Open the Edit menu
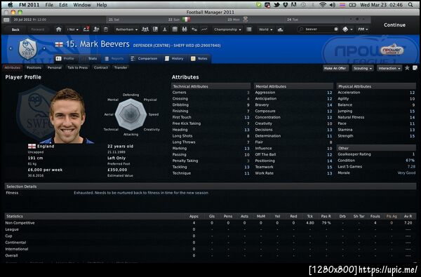421x277 pixels. click(x=63, y=5)
